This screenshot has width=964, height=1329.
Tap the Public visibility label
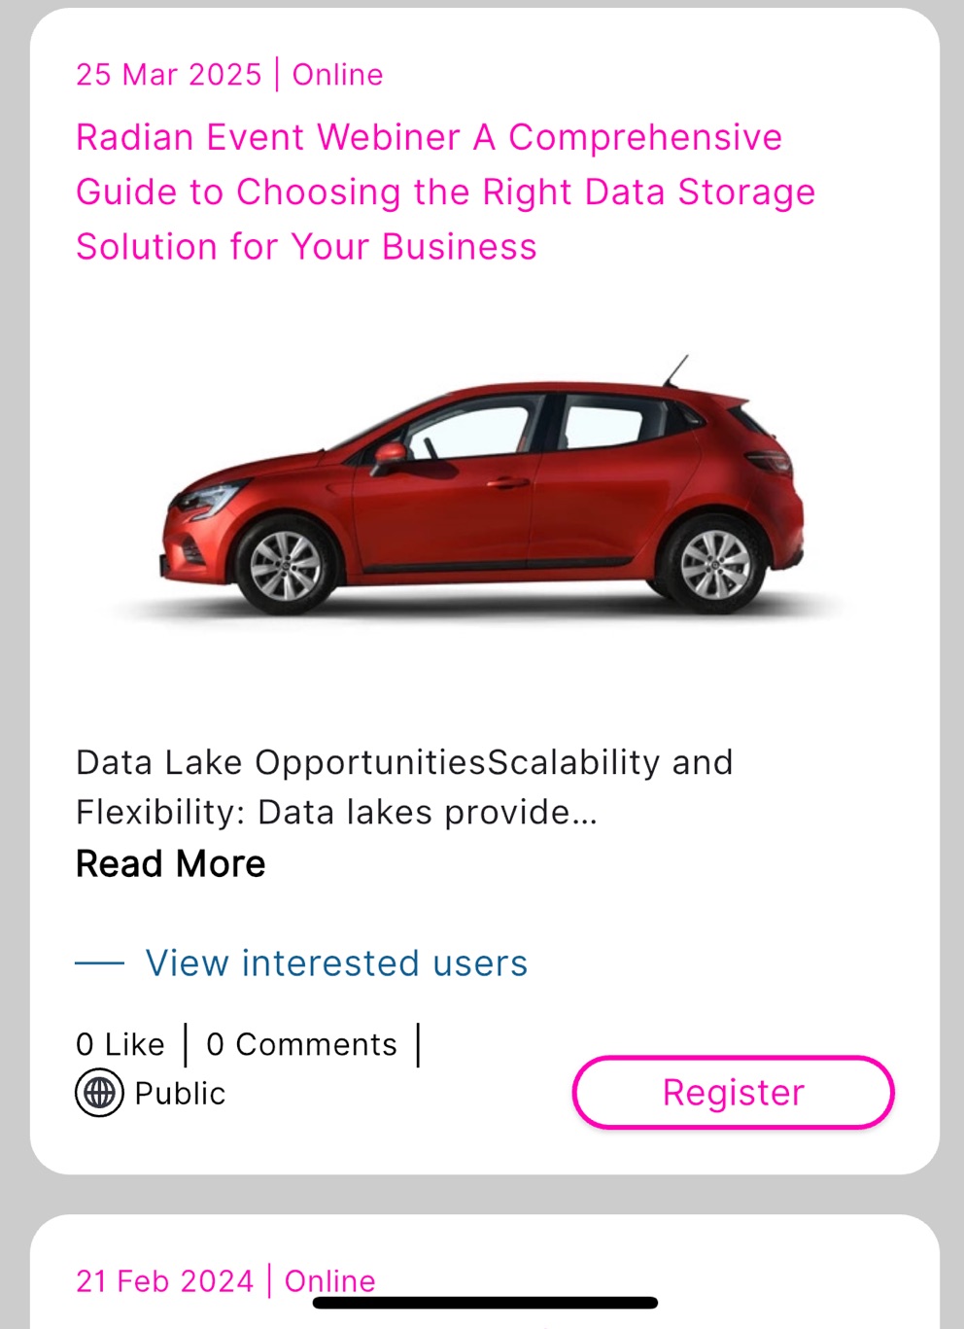click(180, 1093)
